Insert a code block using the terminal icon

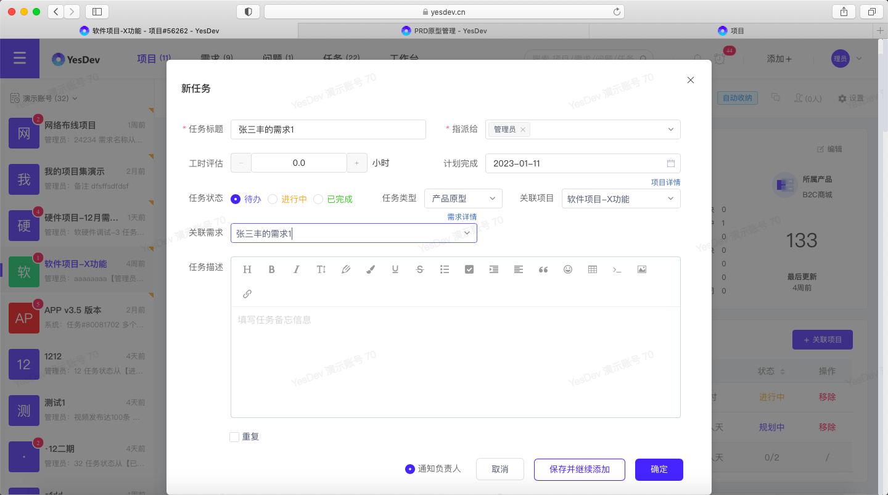[617, 269]
